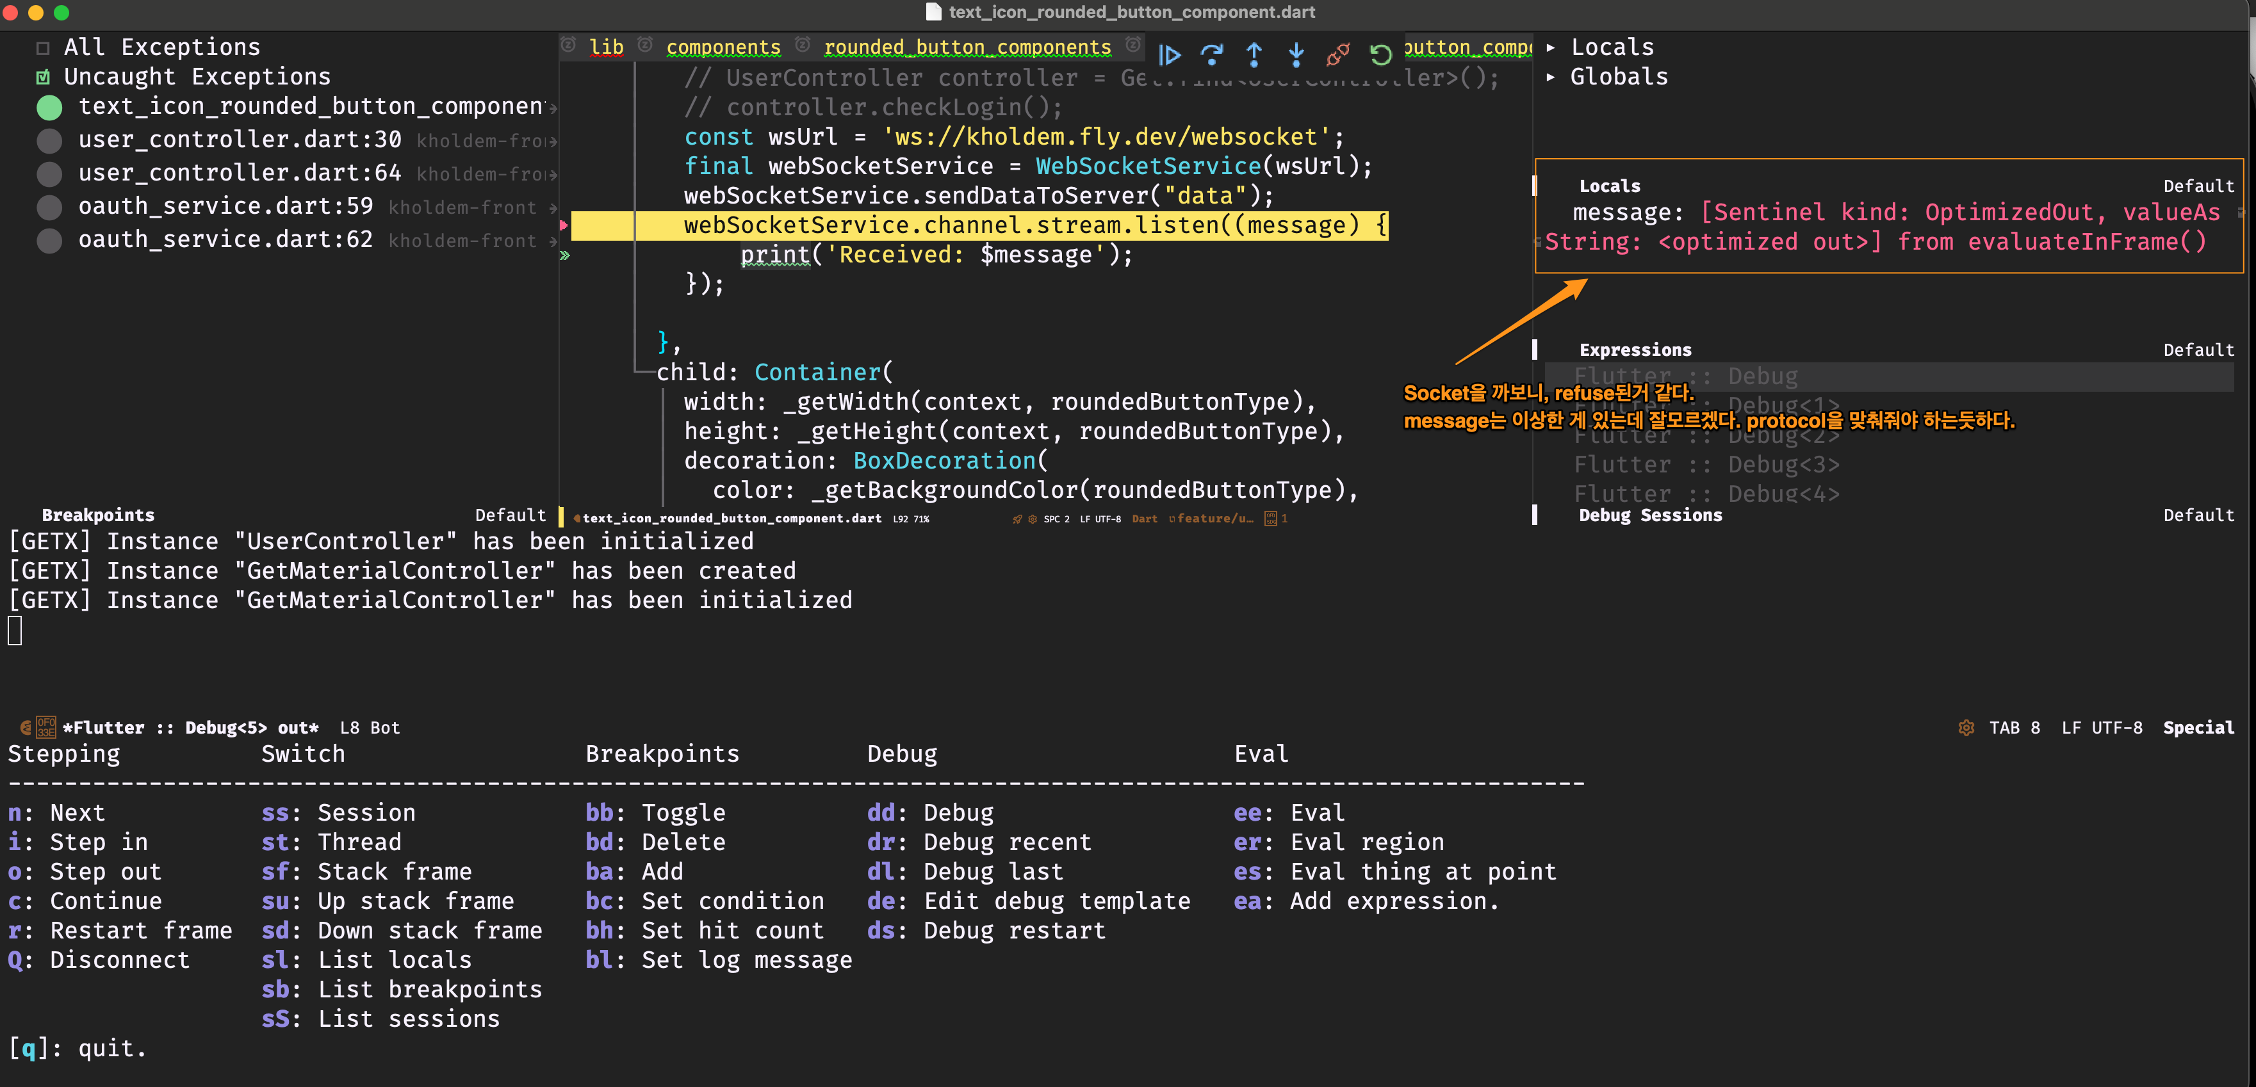Screen dimensions: 2256x1087
Task: Click the Step Over debug icon
Action: tap(1211, 55)
